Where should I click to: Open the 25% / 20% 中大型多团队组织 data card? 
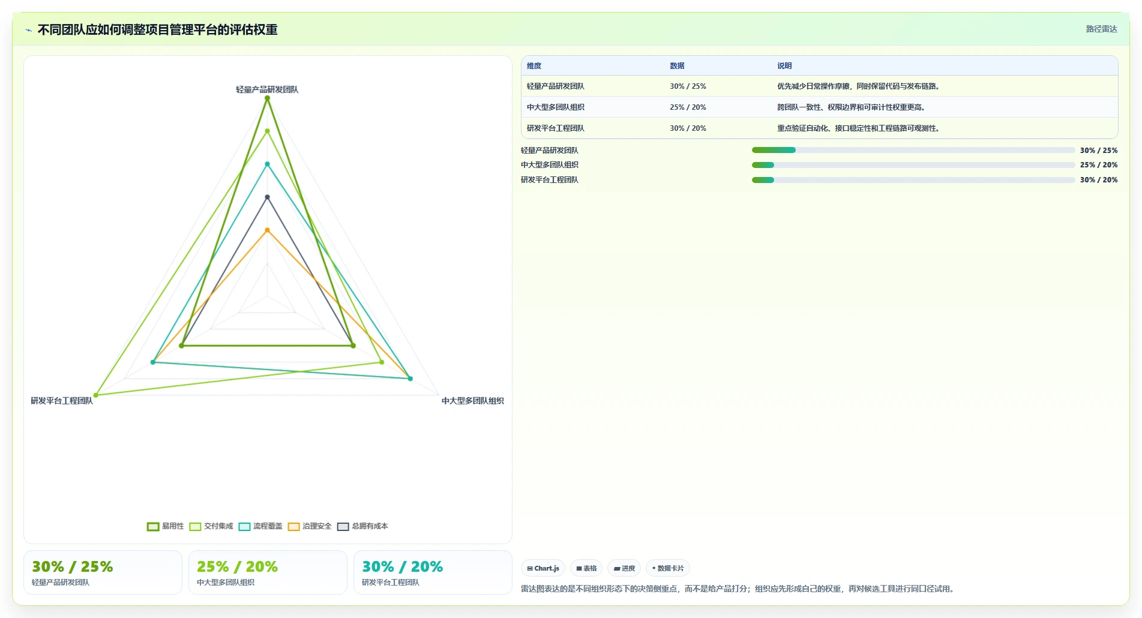point(268,572)
